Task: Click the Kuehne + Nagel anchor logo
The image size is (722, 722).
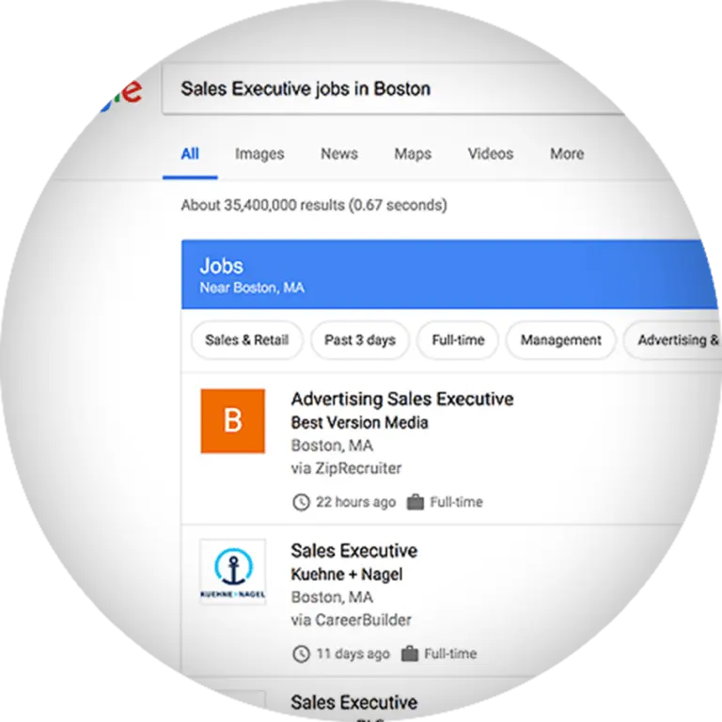Action: coord(232,572)
